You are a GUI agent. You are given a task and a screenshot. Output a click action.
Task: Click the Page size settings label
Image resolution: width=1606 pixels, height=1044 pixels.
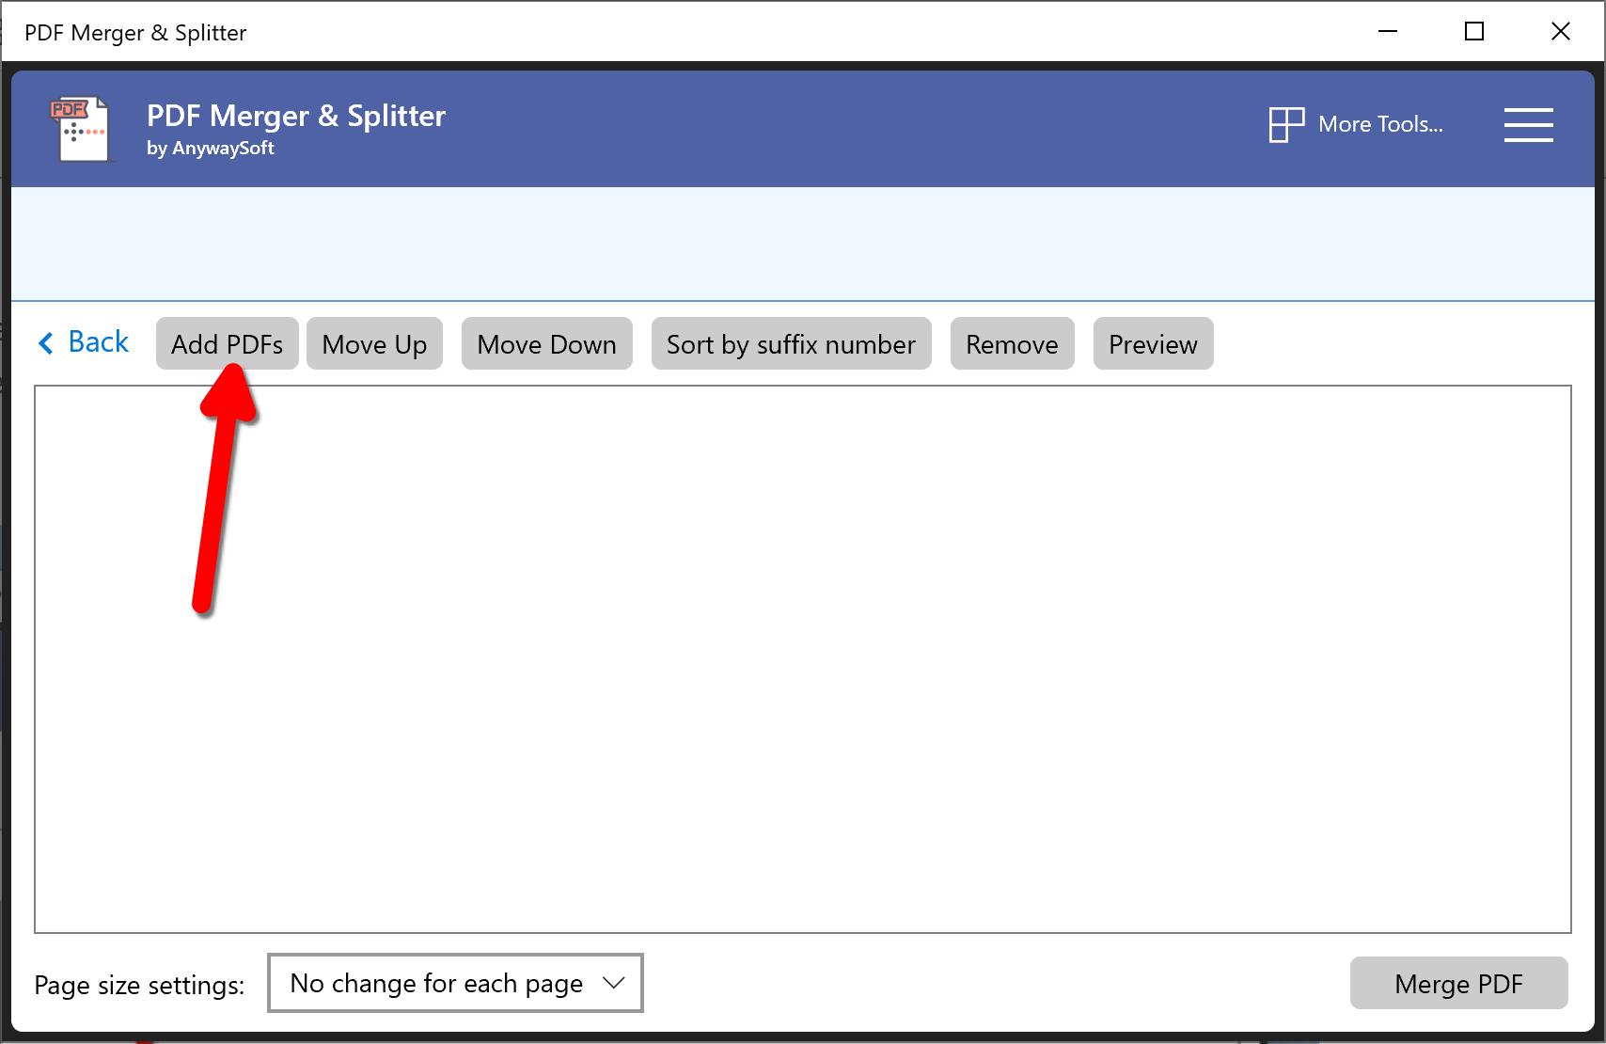[139, 985]
